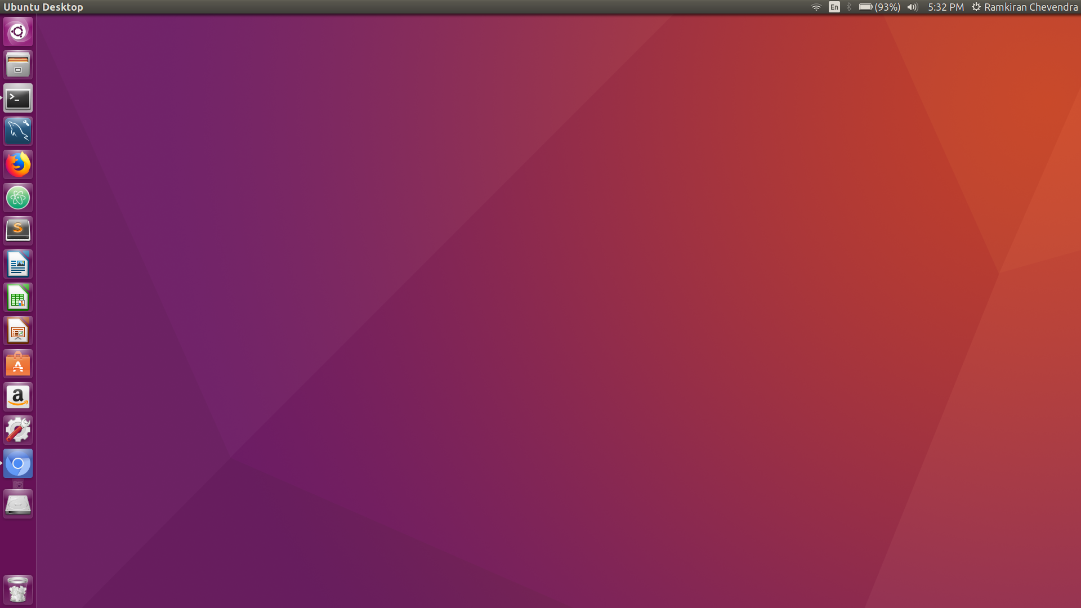Open the Ubuntu Dash search launcher

18,32
